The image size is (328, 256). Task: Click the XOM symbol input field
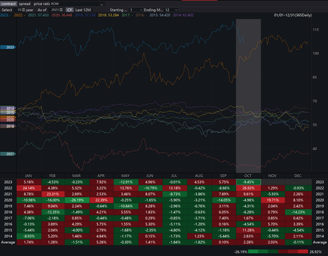[72, 4]
